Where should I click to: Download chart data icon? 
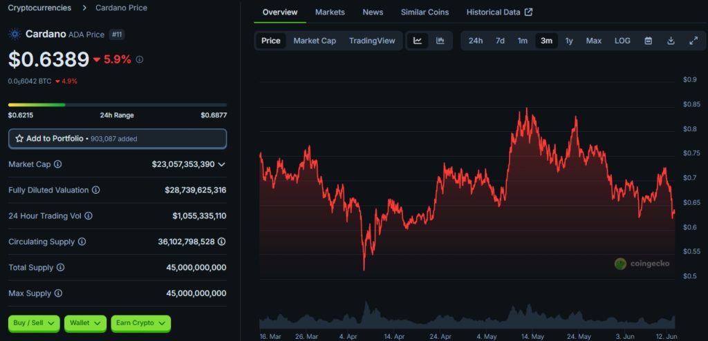tap(671, 41)
